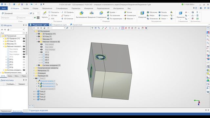Screen dimensions: 210x118
Task: Select the Вращение (Revolve) tool
Action: coord(92,15)
